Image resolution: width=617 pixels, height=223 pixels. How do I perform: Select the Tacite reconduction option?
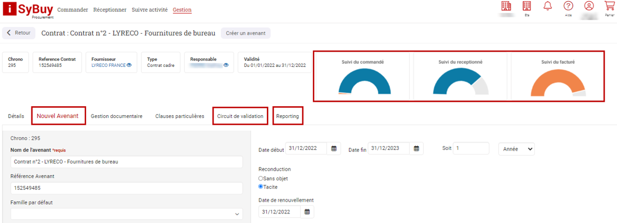point(261,187)
